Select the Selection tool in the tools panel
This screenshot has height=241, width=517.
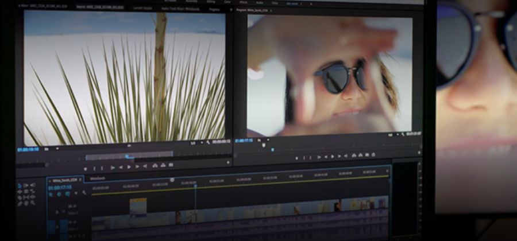(19, 185)
